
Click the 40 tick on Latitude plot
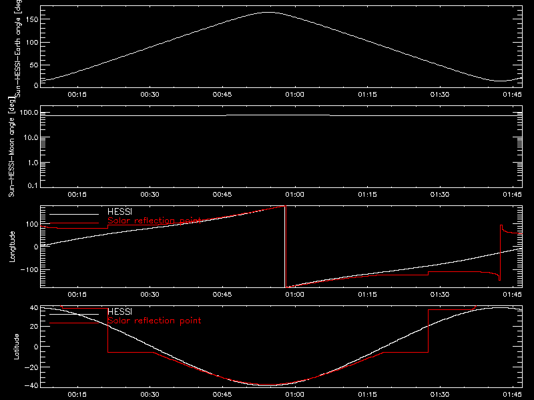[x=34, y=308]
